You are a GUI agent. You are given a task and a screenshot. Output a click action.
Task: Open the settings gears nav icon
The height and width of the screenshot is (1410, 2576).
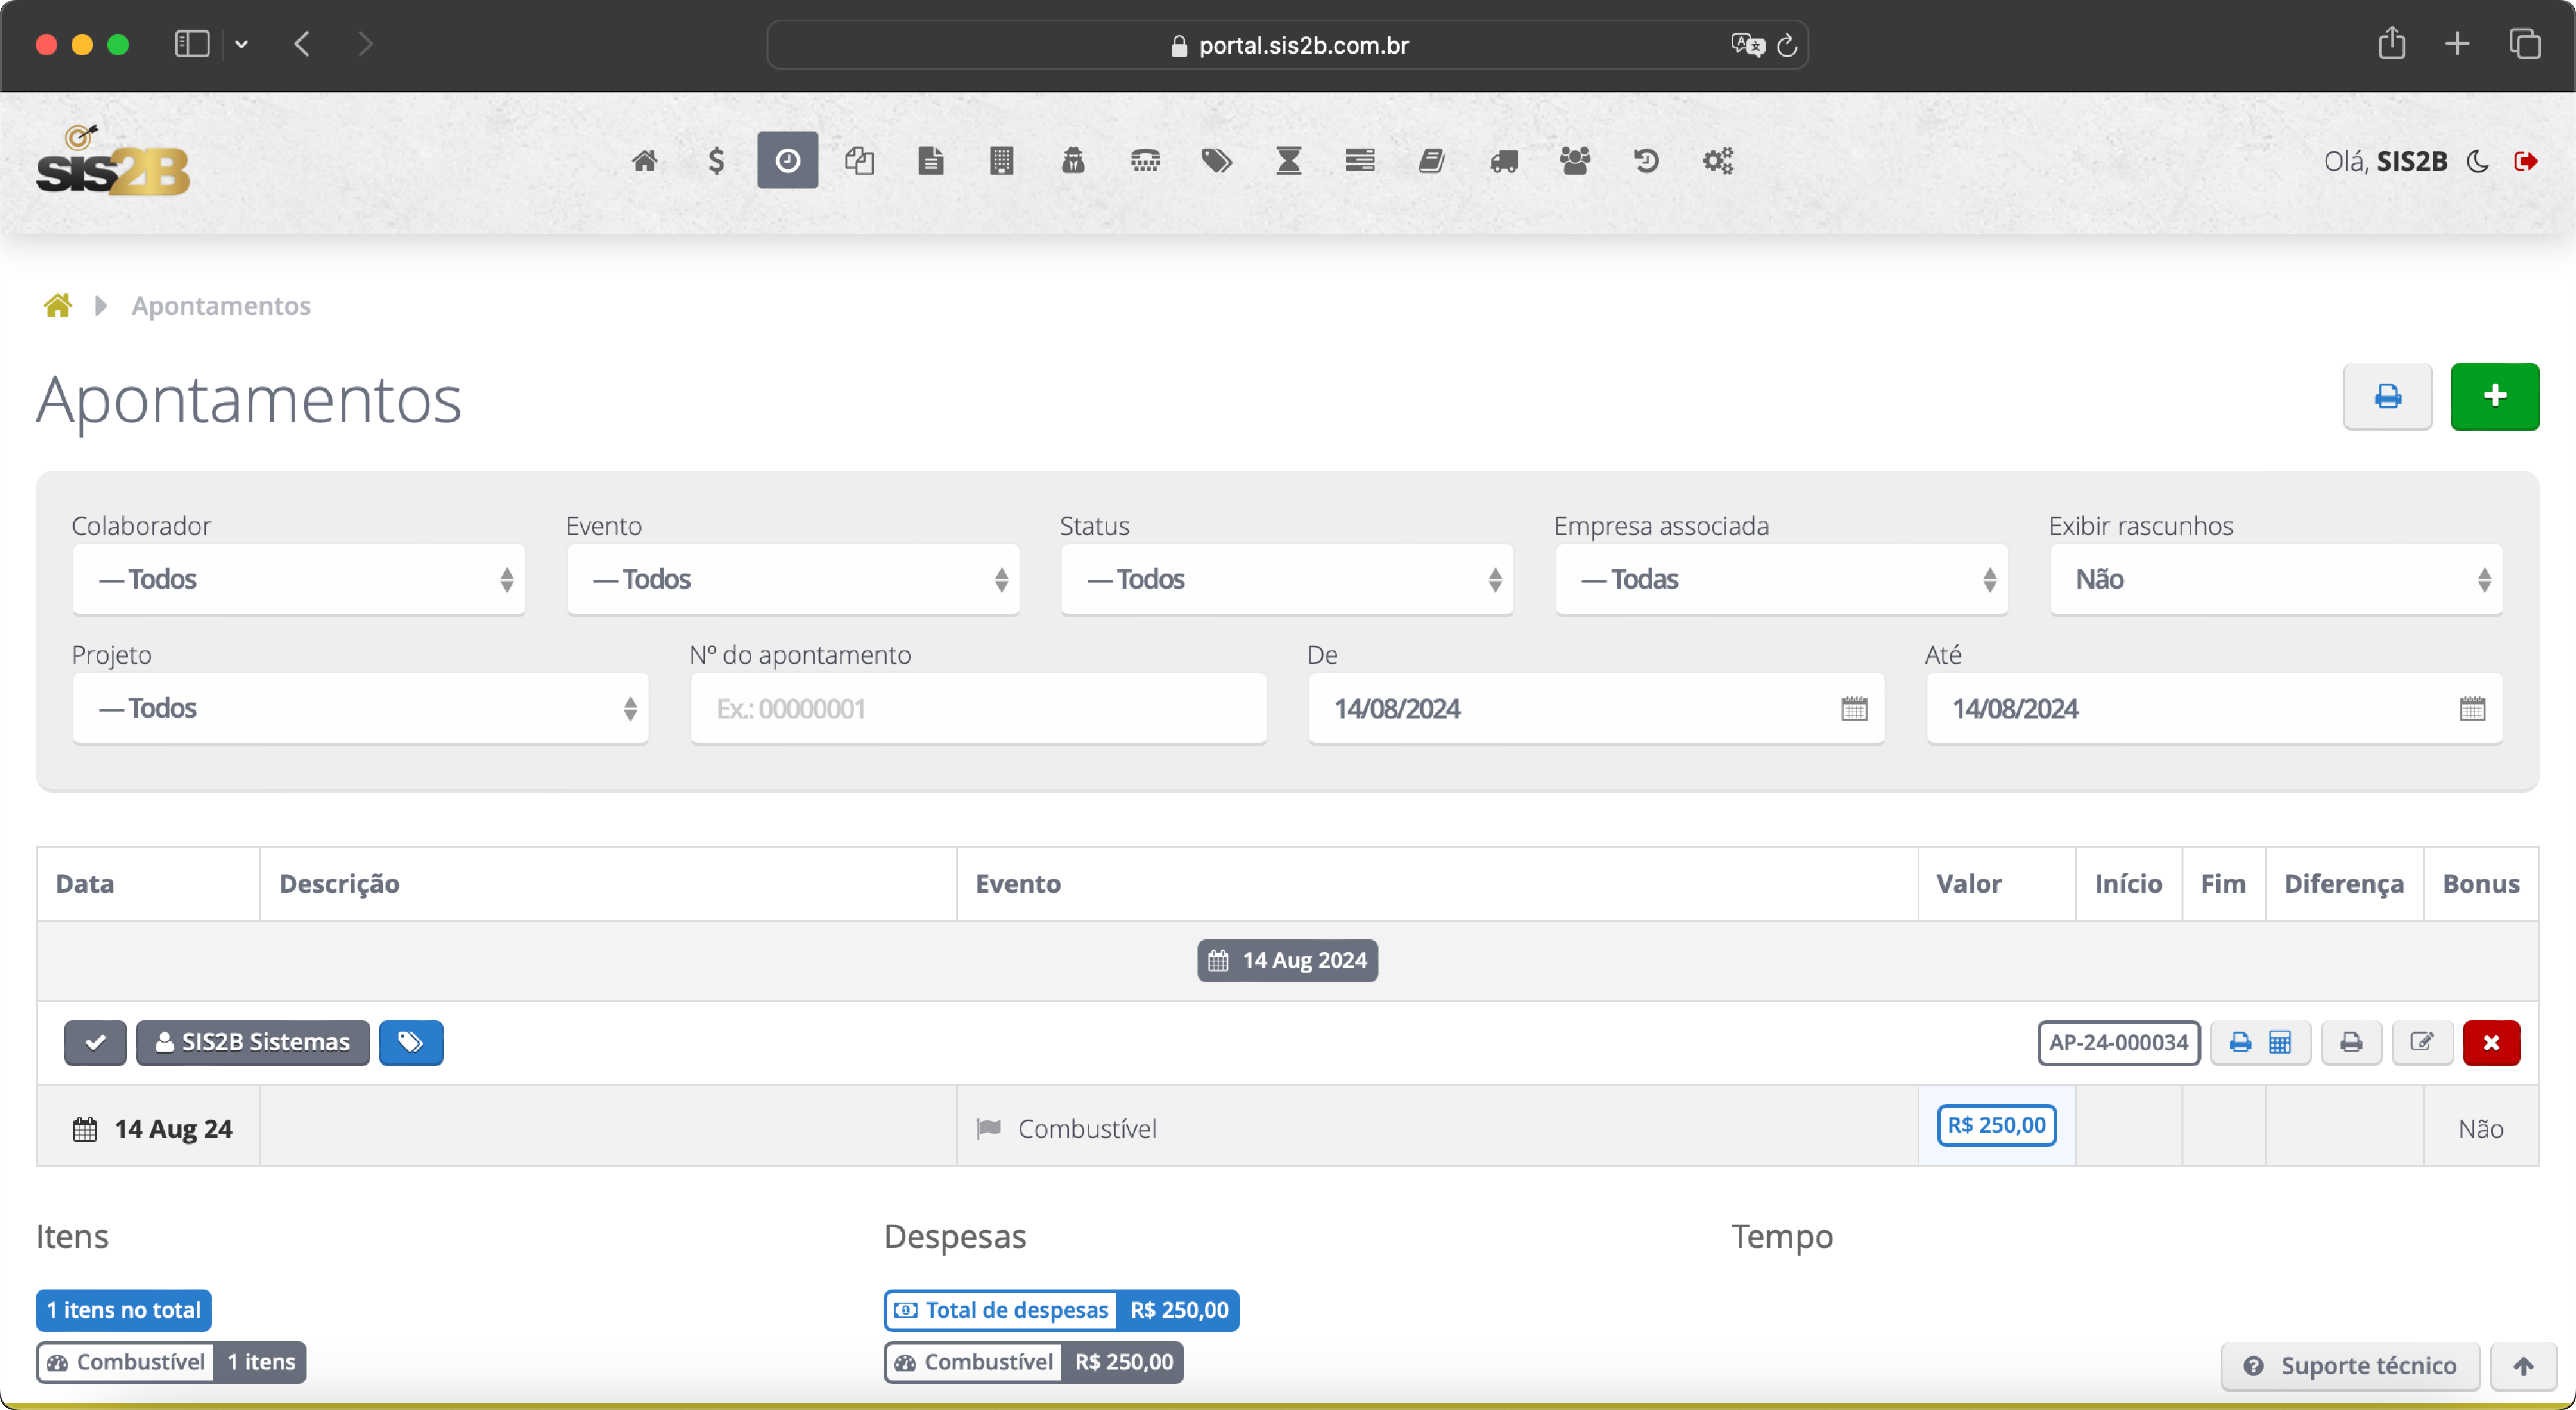pos(1718,161)
